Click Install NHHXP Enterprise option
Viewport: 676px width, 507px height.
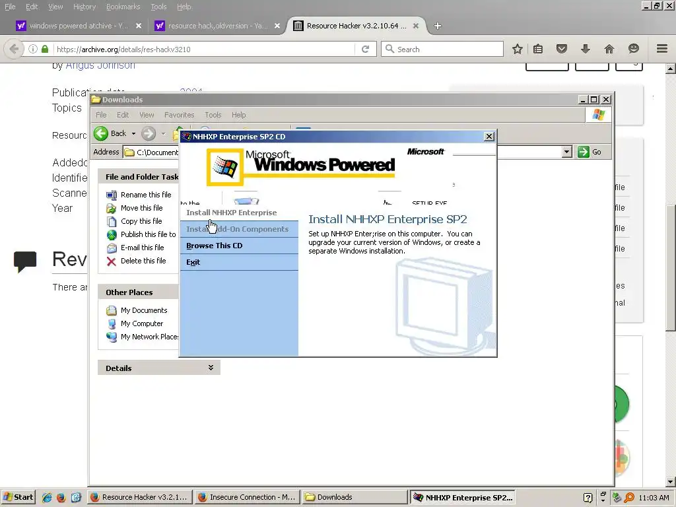point(232,213)
